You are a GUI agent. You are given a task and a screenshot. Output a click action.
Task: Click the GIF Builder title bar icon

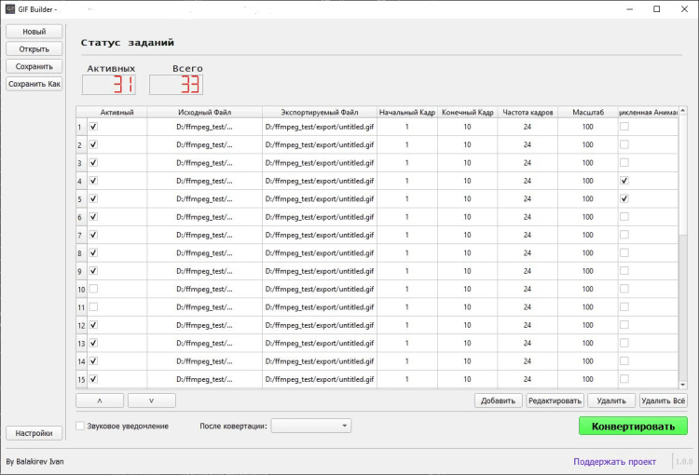click(x=9, y=9)
